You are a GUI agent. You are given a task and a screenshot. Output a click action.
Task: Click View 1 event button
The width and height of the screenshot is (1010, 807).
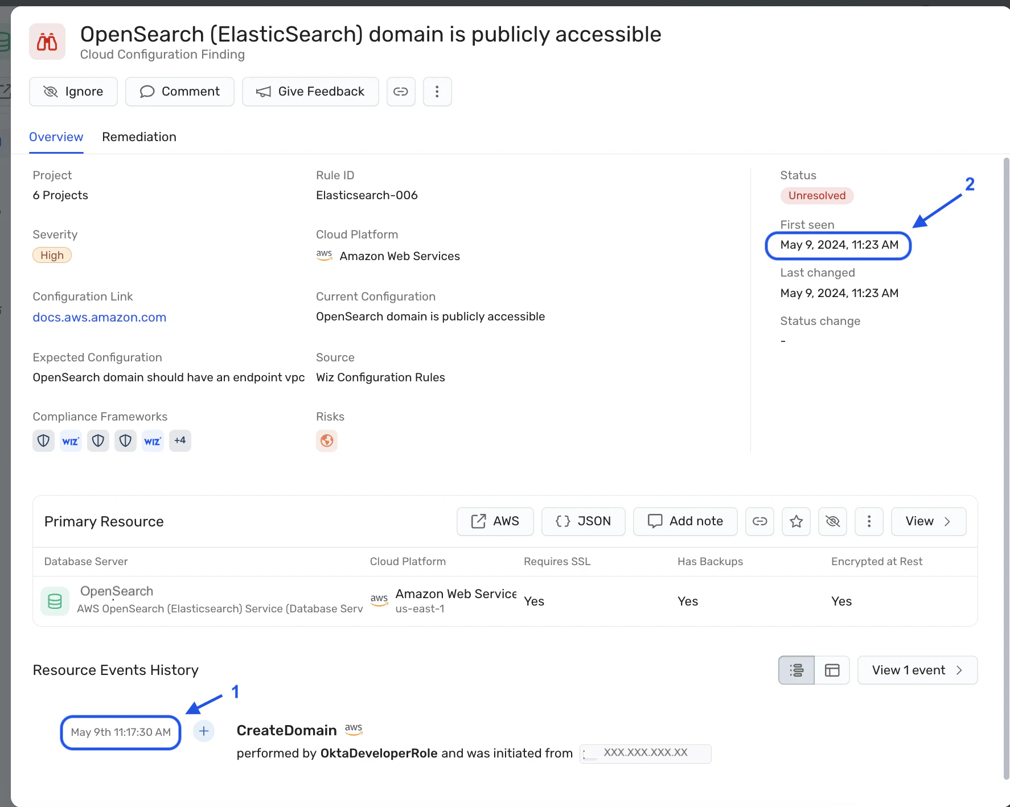coord(917,670)
